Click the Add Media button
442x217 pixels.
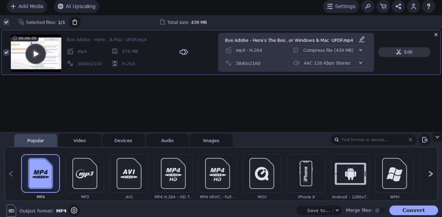tap(27, 6)
